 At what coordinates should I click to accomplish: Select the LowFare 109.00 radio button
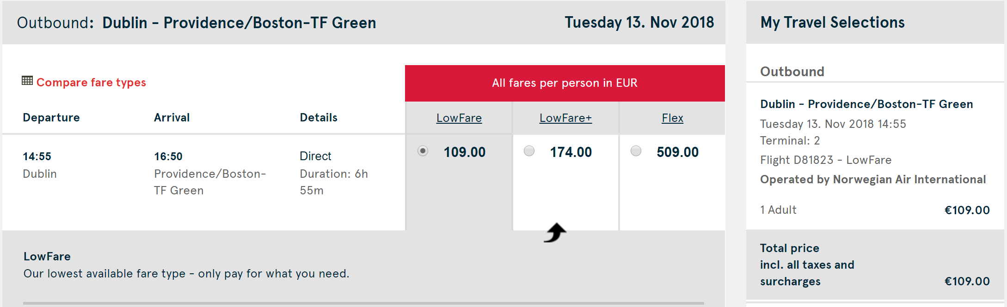coord(423,151)
